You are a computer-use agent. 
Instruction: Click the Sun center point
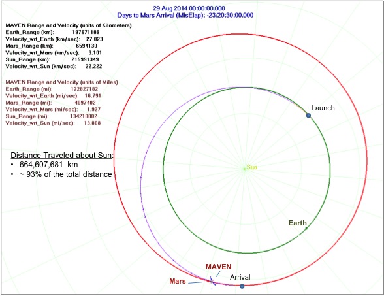point(244,169)
